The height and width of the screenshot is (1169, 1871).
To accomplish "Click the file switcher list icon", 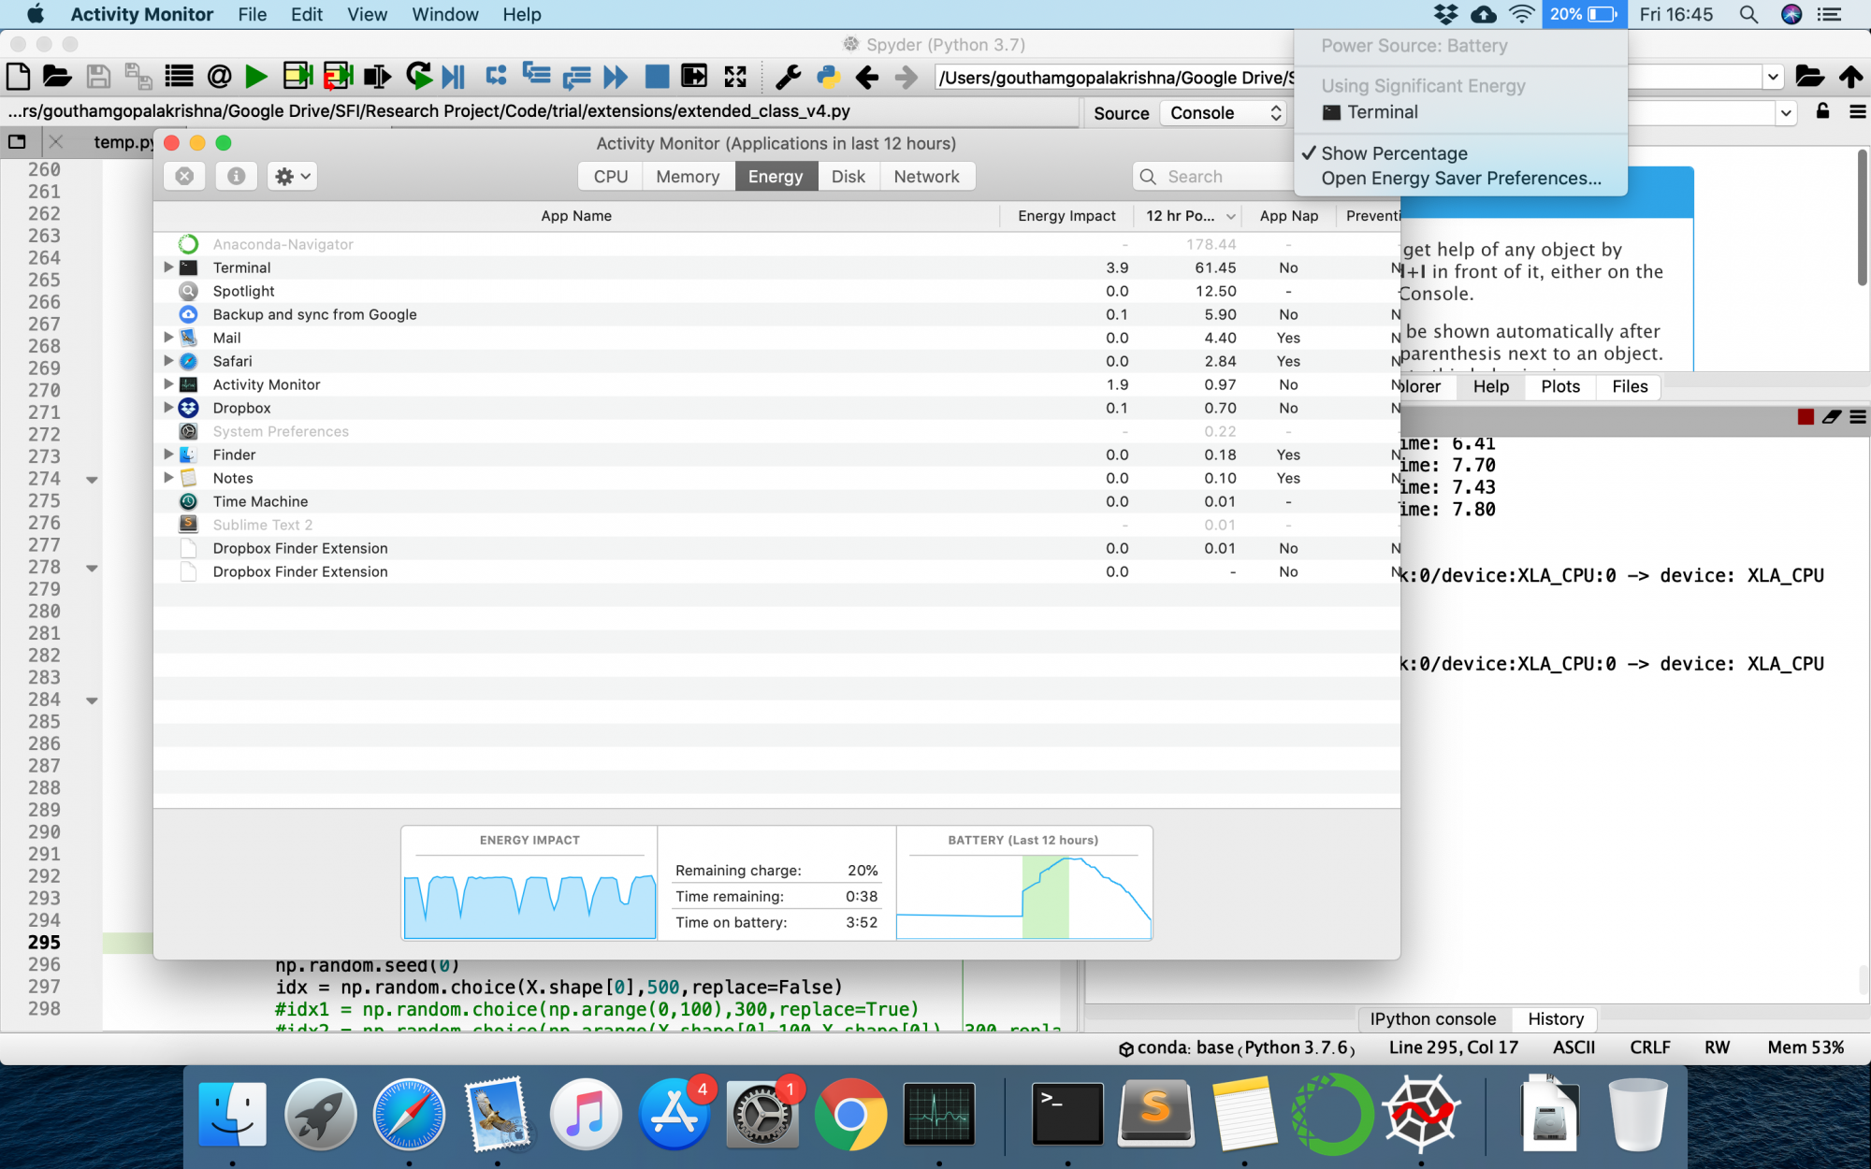I will (179, 77).
